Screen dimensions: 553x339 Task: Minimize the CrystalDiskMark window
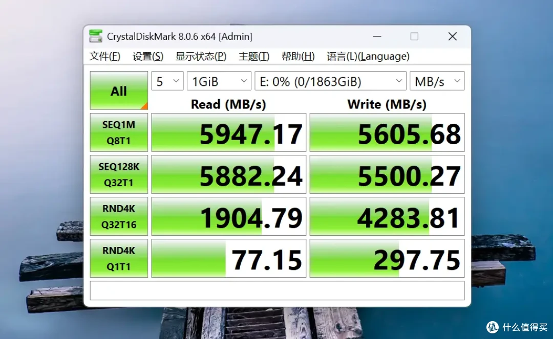tap(377, 36)
